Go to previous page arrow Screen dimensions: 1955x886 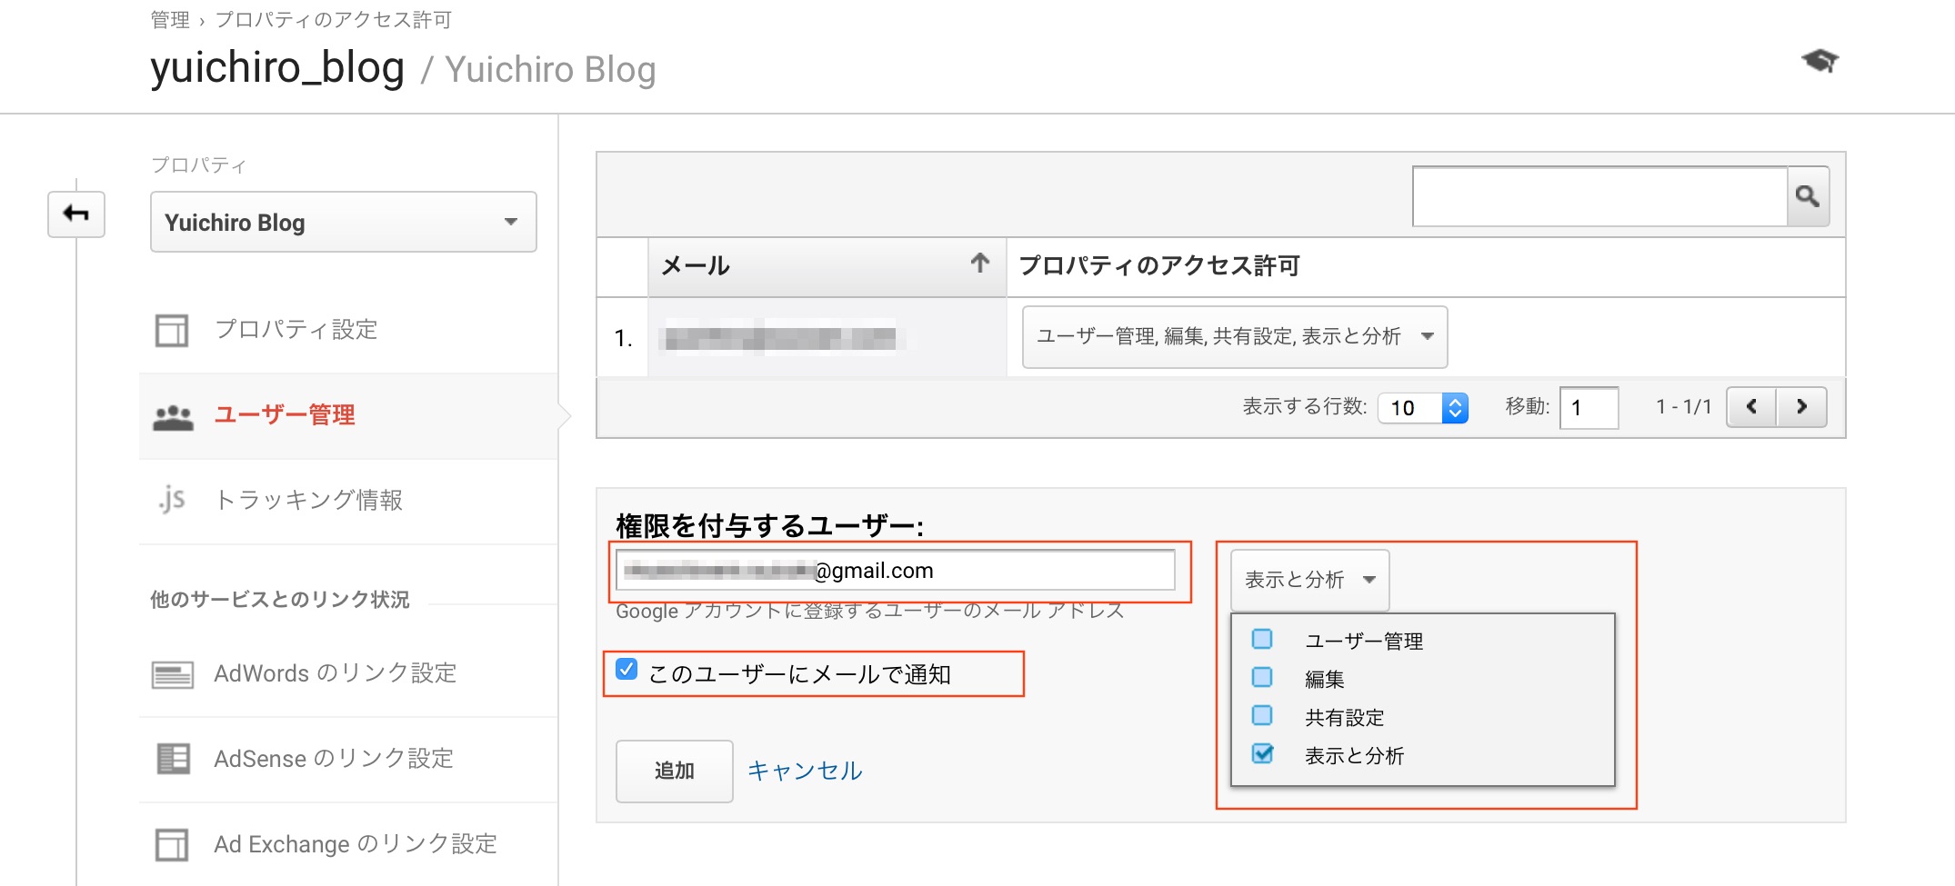1751,406
